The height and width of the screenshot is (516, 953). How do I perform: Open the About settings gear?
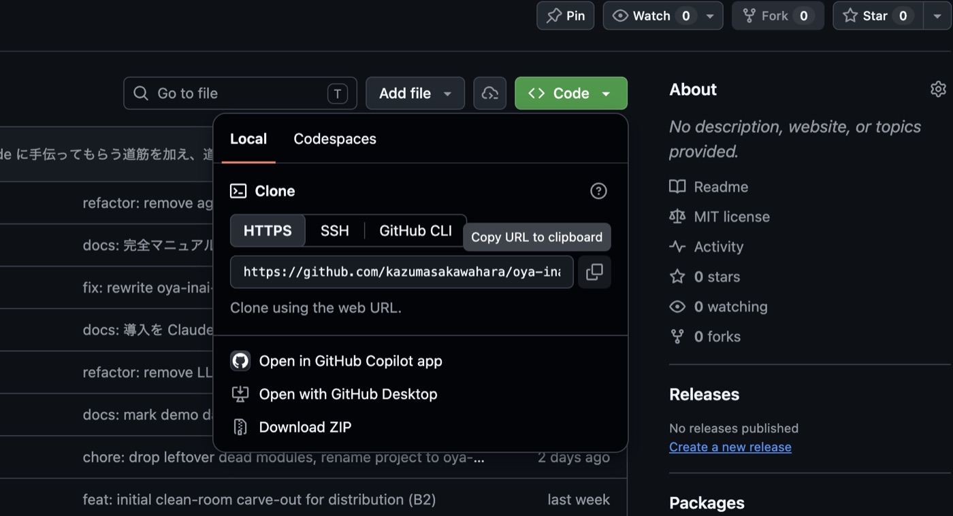click(938, 89)
